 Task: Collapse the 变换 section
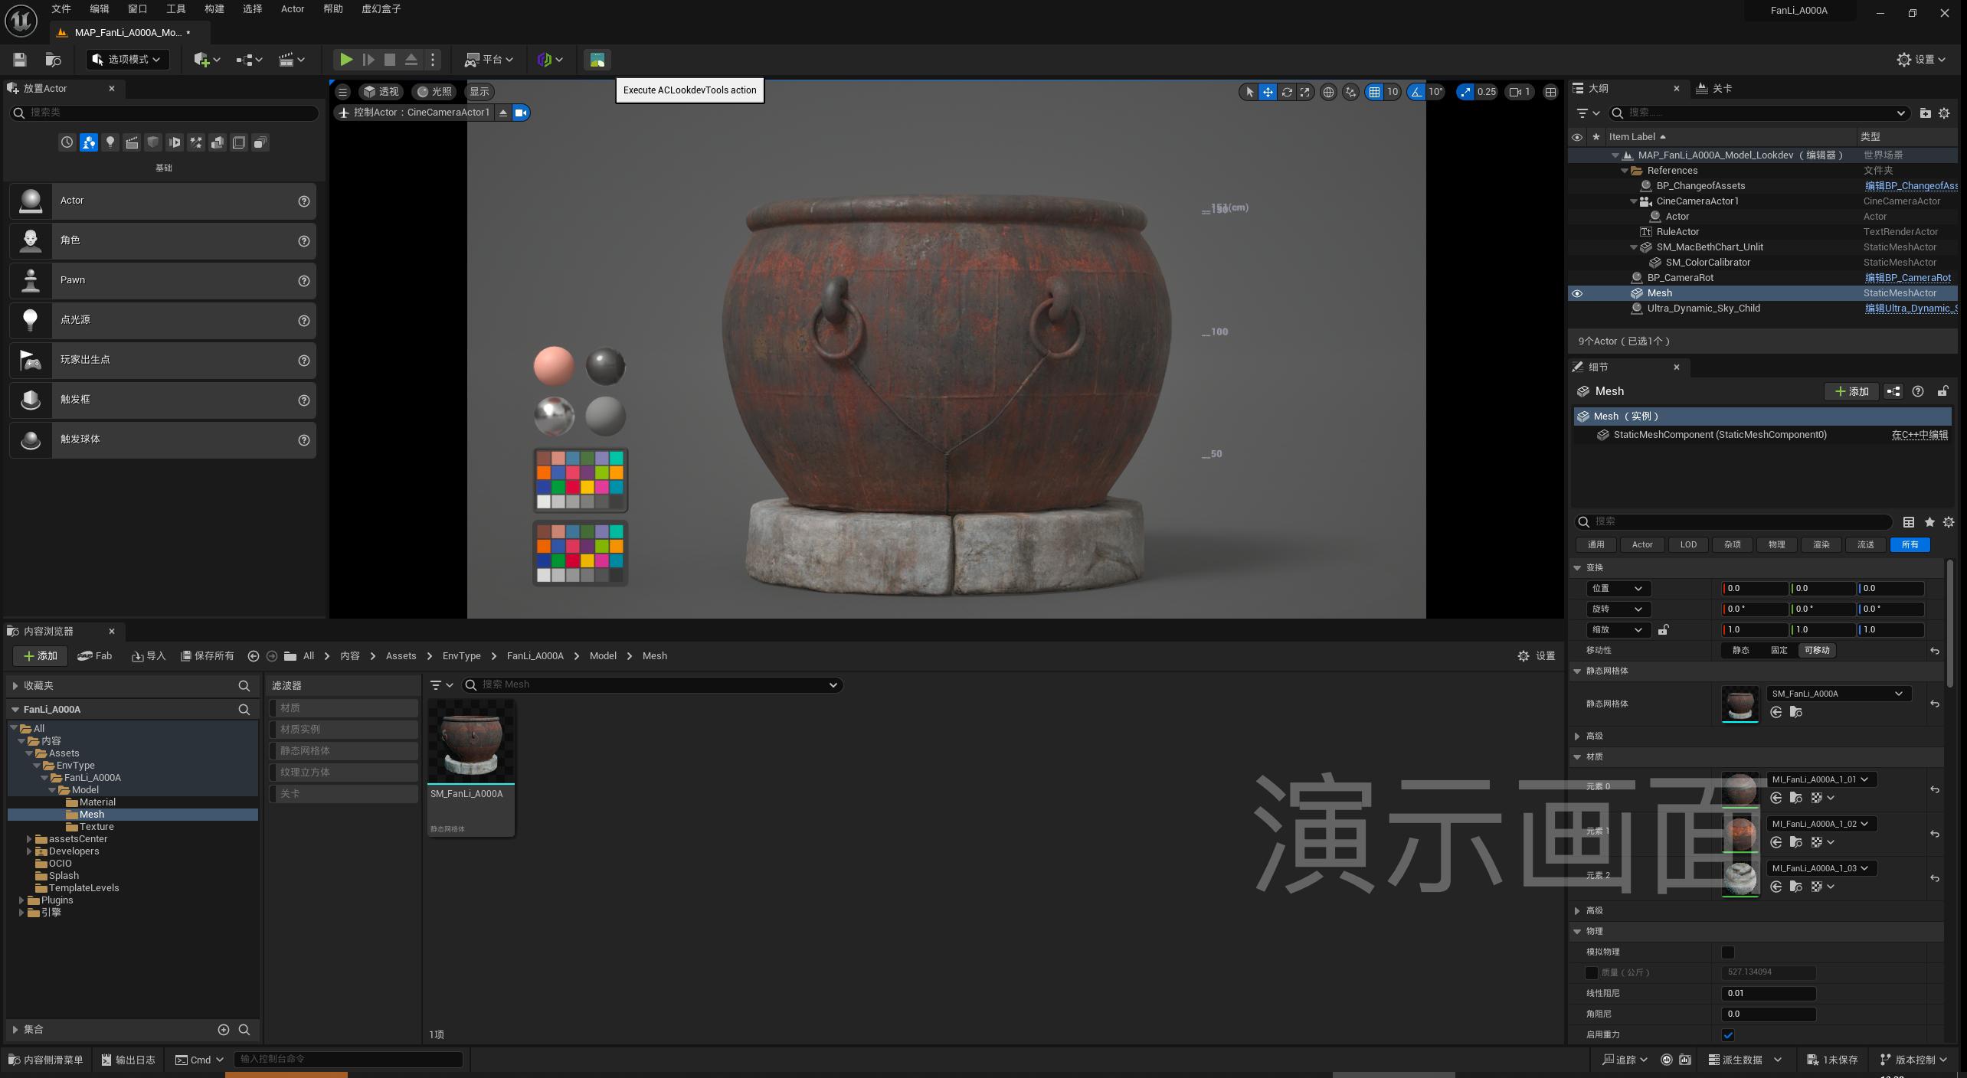(1578, 568)
